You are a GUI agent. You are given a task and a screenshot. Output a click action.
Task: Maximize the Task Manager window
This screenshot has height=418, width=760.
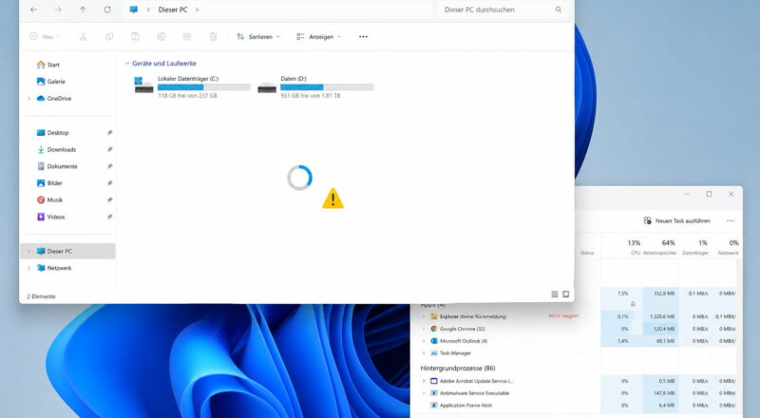click(709, 194)
